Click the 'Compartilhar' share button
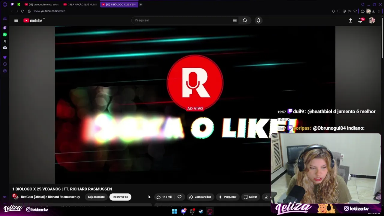Viewport: 384px width, 216px height. 200,197
